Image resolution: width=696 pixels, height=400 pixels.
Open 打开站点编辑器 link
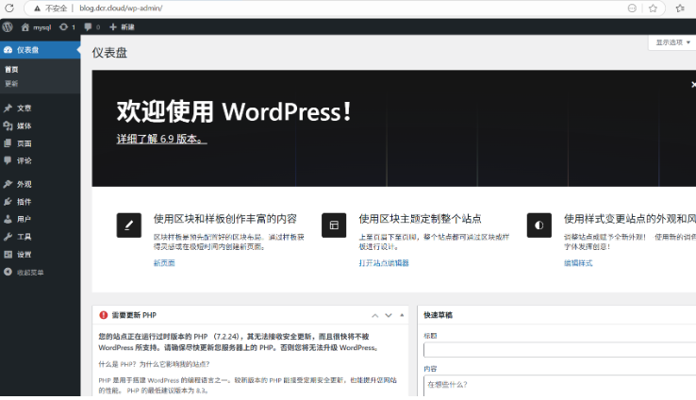coord(384,263)
